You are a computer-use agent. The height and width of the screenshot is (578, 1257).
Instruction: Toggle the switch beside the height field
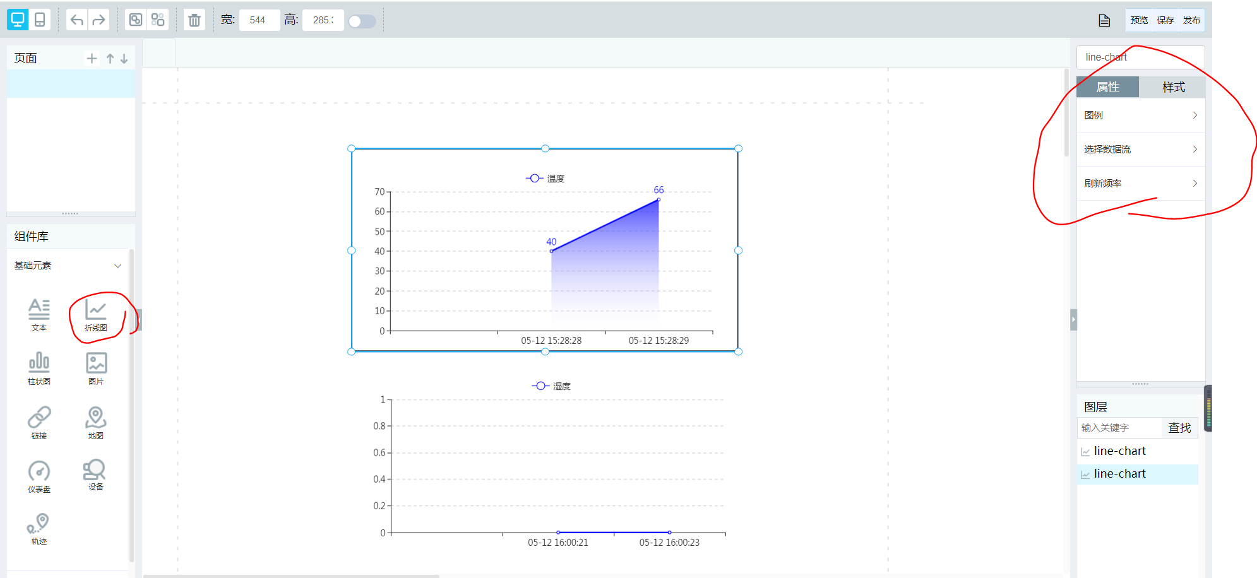click(362, 21)
